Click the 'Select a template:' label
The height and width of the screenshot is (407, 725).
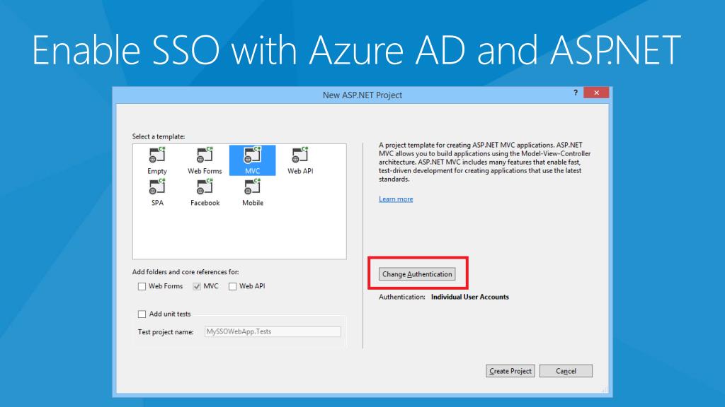pyautogui.click(x=159, y=136)
